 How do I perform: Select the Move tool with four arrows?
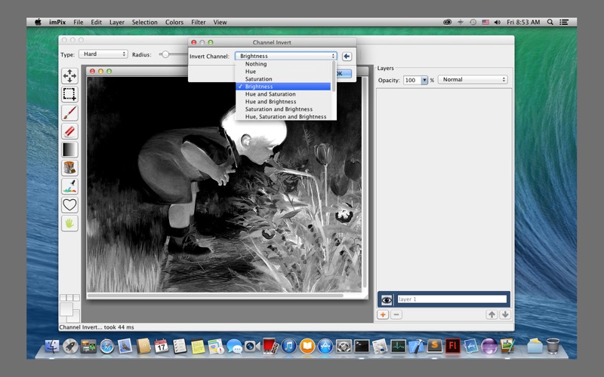tap(69, 76)
